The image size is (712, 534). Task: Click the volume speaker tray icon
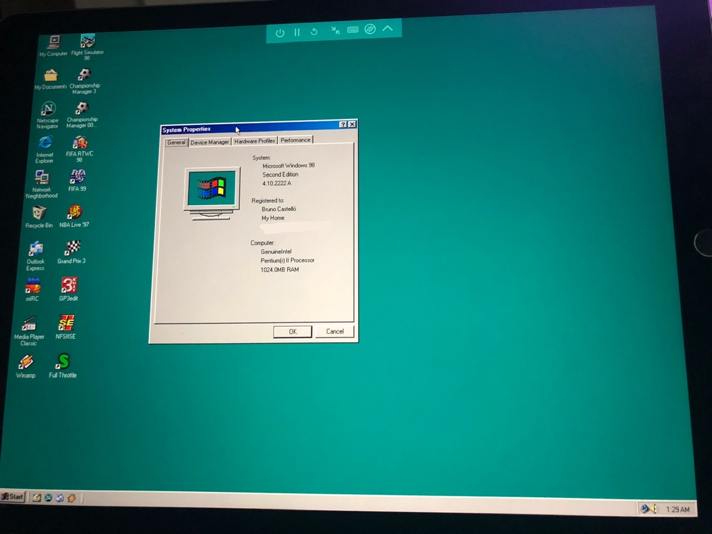[654, 508]
